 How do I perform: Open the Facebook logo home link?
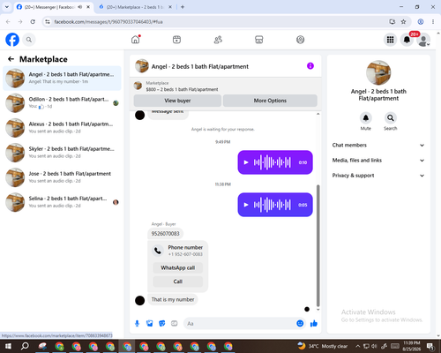click(12, 40)
